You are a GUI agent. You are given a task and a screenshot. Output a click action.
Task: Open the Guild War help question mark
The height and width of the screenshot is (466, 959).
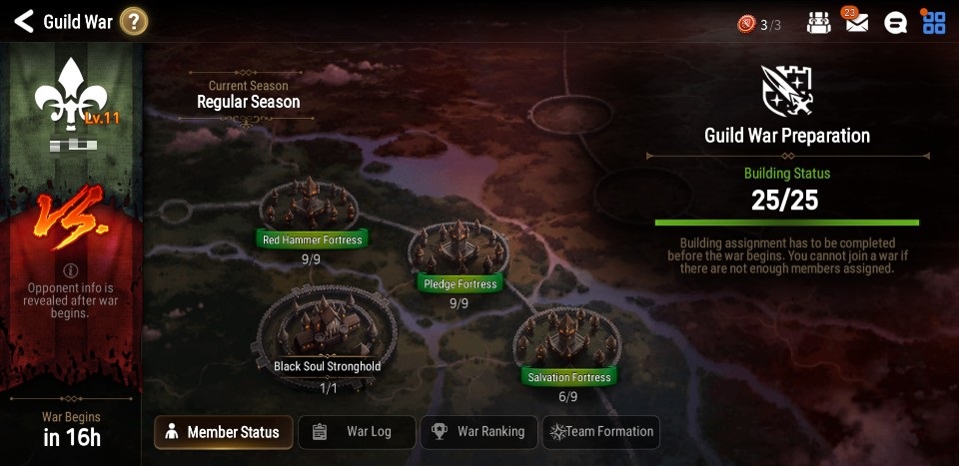pyautogui.click(x=133, y=22)
